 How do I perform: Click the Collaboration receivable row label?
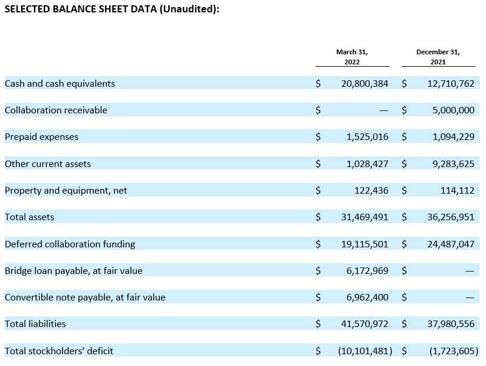pyautogui.click(x=56, y=110)
